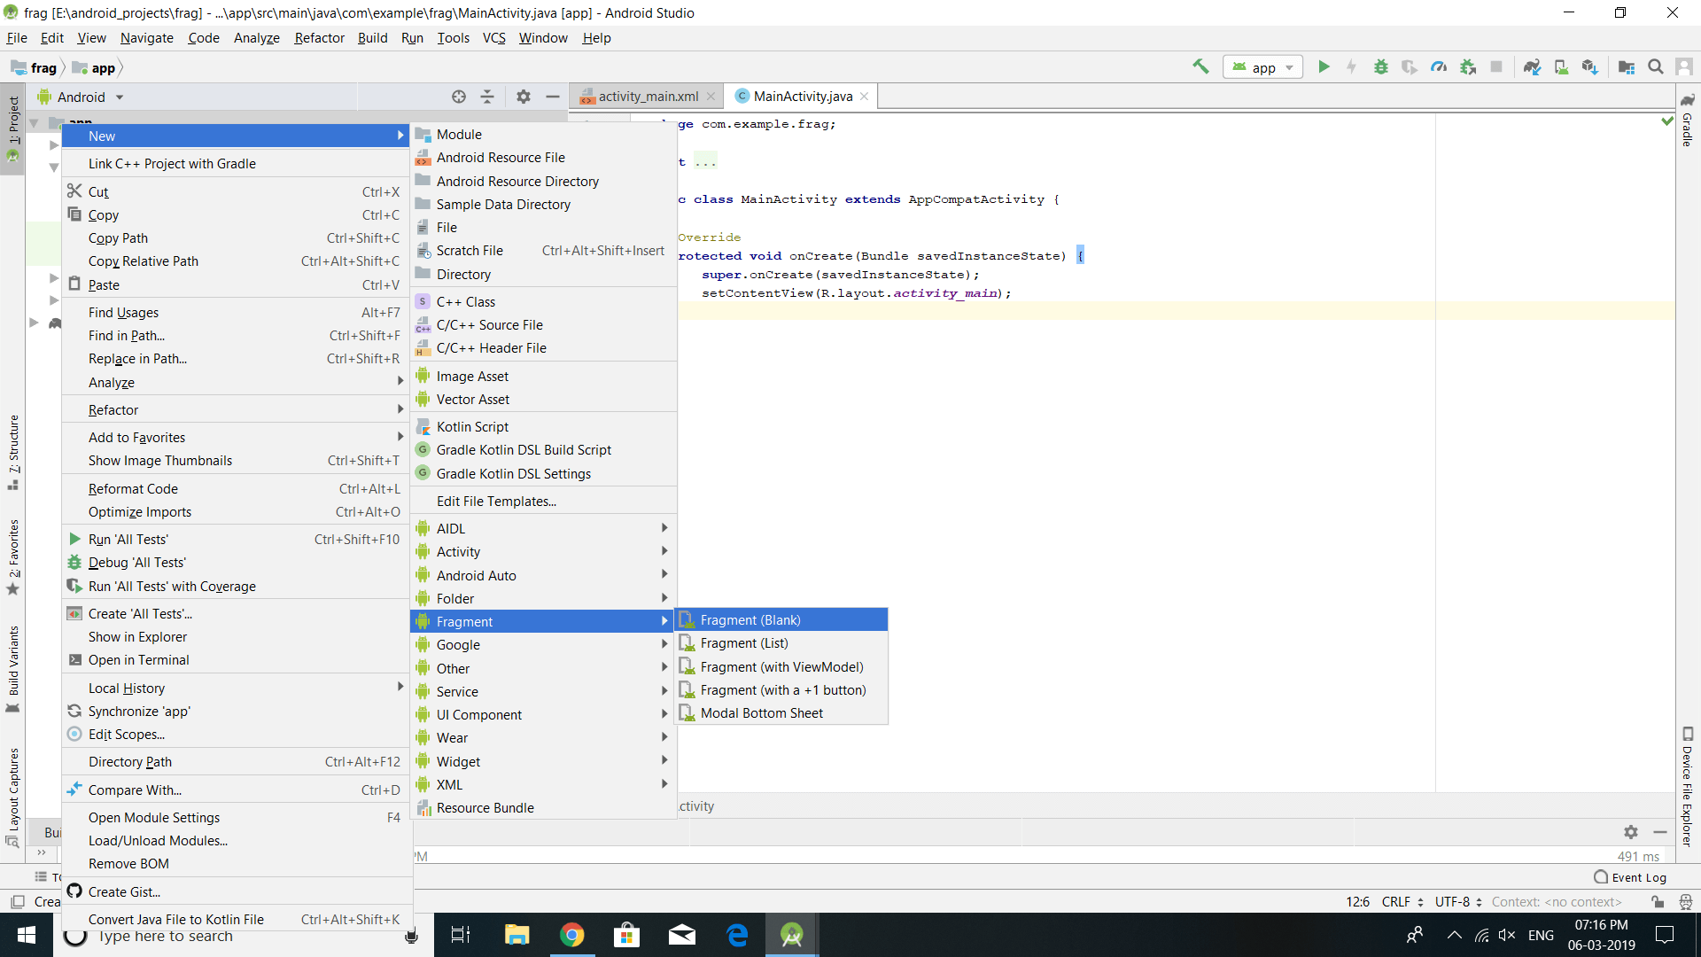Click the Search Everywhere magnifier icon
Screen dimensions: 1701x957
click(x=1655, y=66)
